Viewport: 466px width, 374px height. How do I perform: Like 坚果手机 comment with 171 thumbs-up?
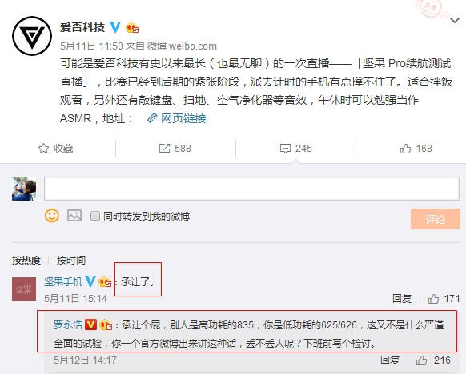click(433, 299)
